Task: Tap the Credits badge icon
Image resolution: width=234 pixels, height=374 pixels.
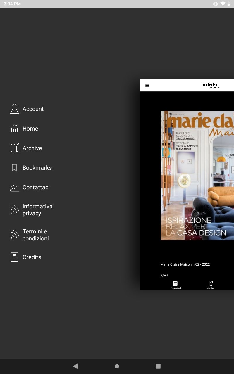Action: 14,257
